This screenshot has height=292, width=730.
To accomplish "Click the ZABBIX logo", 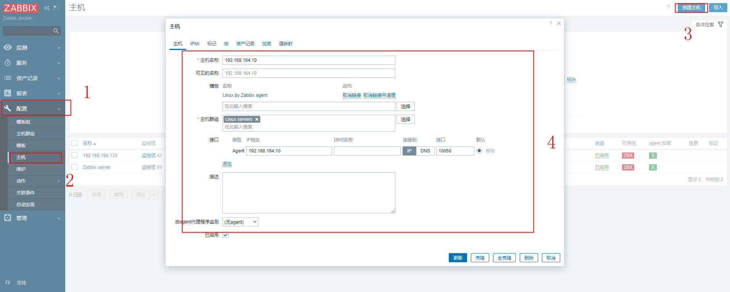I will click(x=21, y=8).
